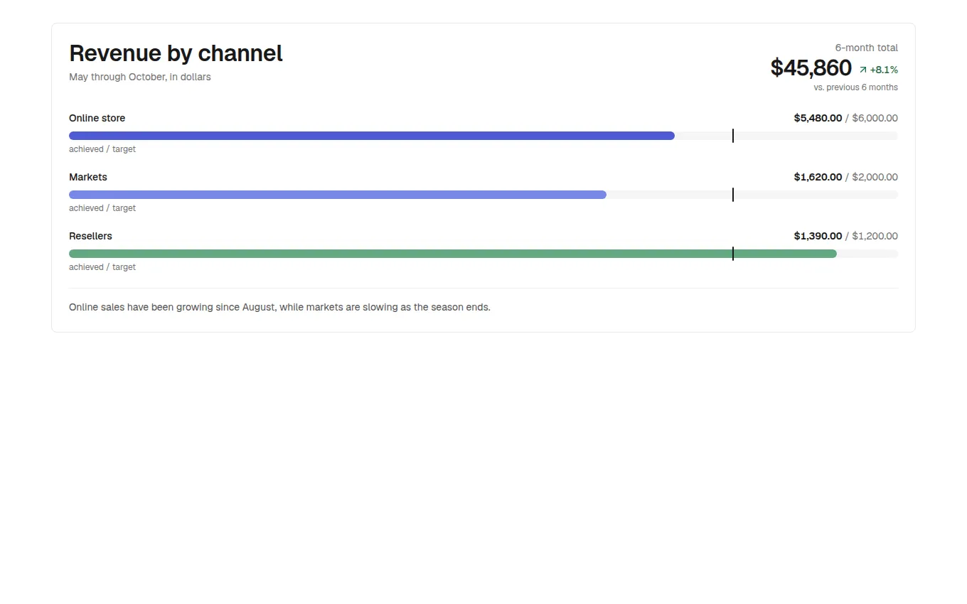Select the $2,000.00 target amount

[x=875, y=177]
